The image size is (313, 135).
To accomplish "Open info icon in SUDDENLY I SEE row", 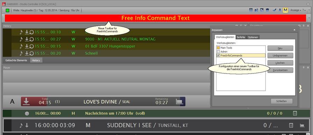I will pyautogui.click(x=291, y=125).
